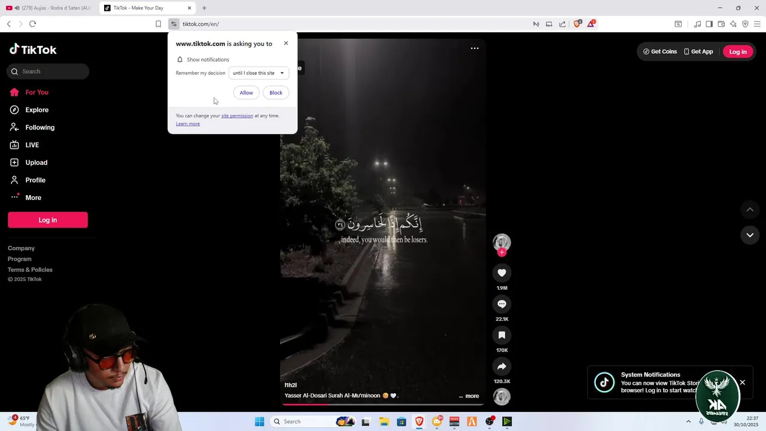Screen dimensions: 766x431
Task: Follow the creator with plus badge
Action: [501, 253]
